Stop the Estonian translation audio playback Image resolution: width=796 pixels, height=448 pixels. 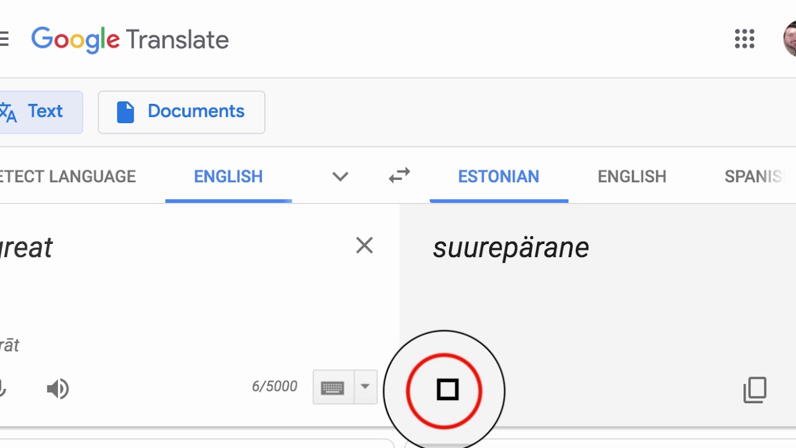click(x=447, y=390)
